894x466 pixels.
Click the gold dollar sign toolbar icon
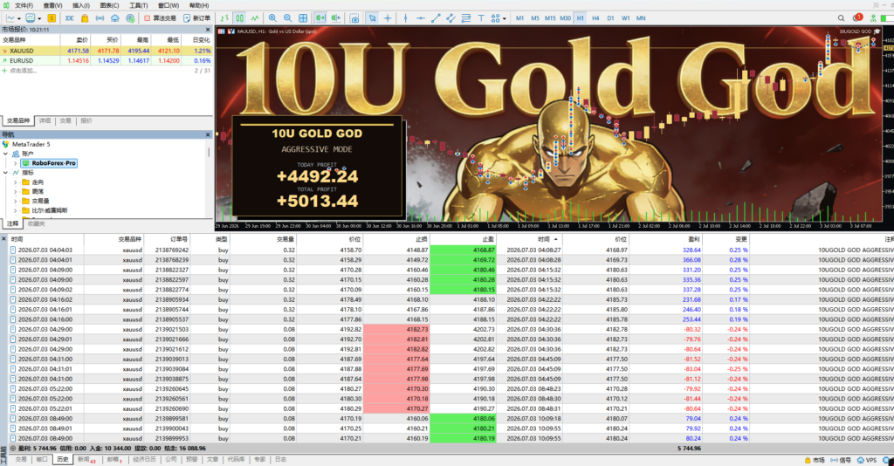coord(52,18)
